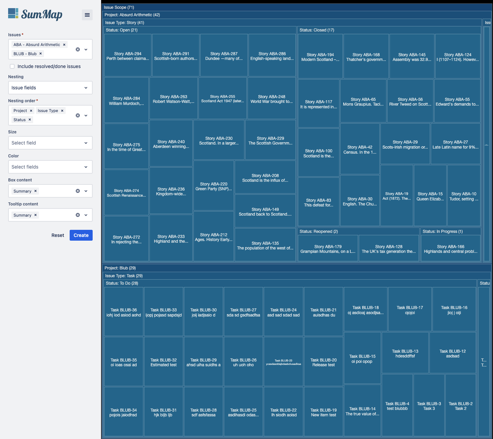
Task: Open Task BLUB-36 box
Action: 124,312
